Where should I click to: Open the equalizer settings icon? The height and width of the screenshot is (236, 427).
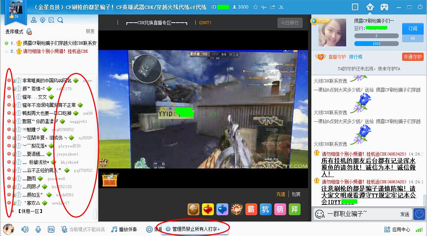(51, 229)
